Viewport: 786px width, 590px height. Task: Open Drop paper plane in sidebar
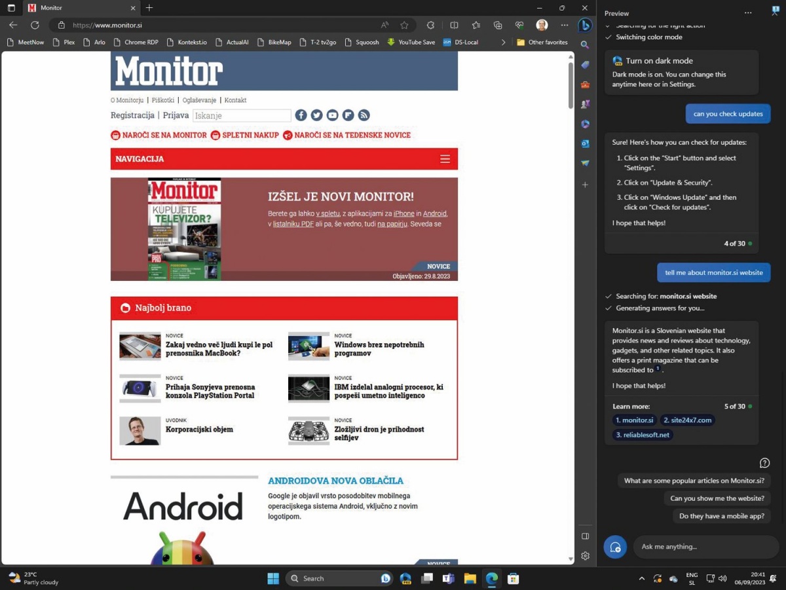click(585, 163)
